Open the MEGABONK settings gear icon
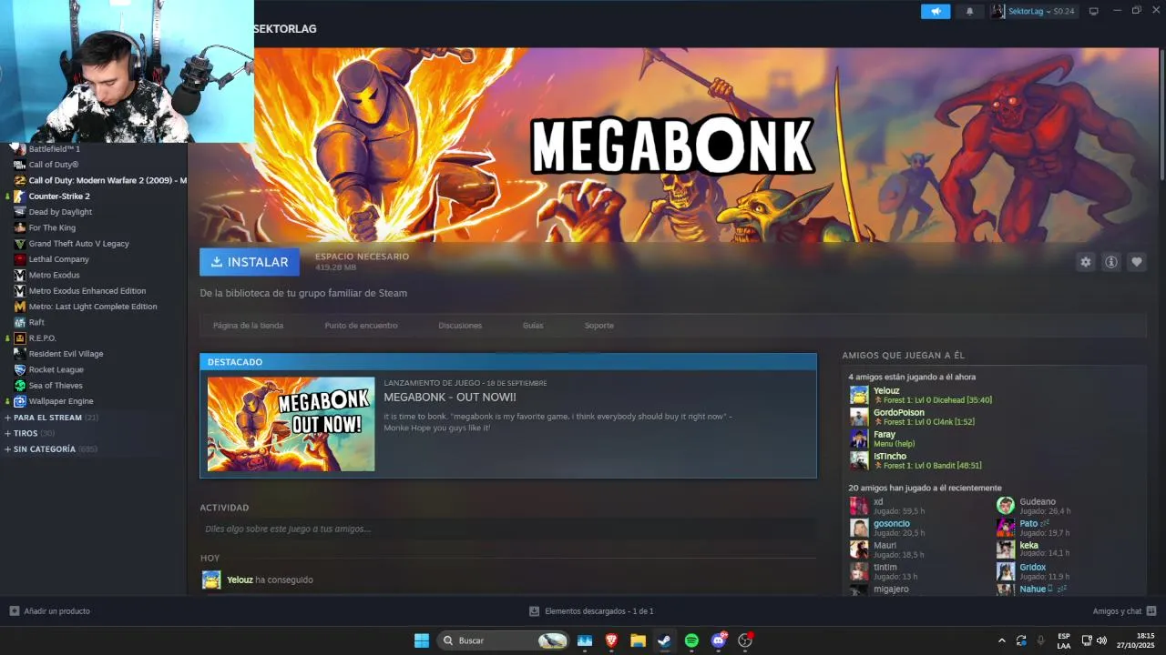The width and height of the screenshot is (1166, 655). click(x=1085, y=262)
